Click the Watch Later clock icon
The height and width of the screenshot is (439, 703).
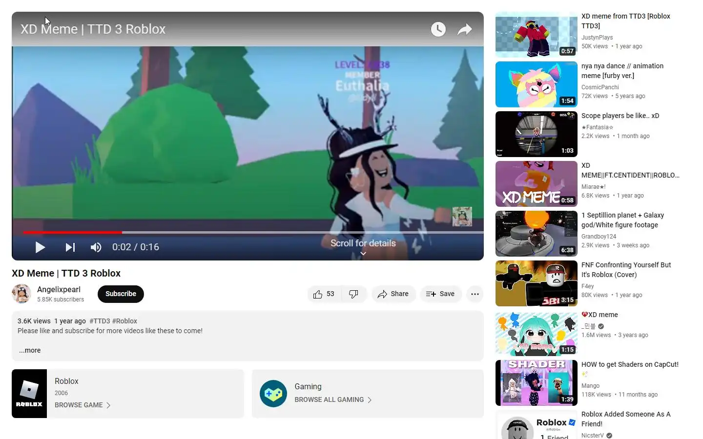[x=438, y=29]
